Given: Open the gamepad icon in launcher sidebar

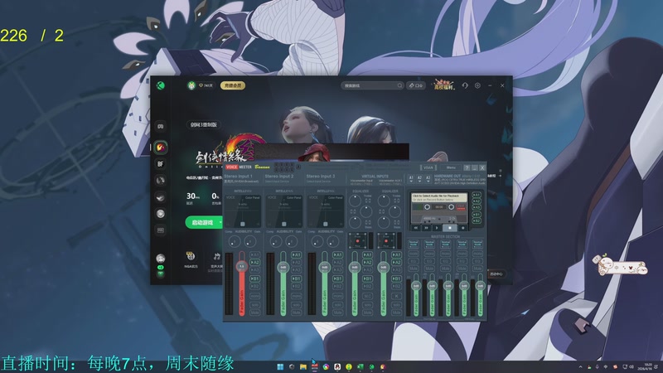Looking at the screenshot, I should [x=160, y=126].
